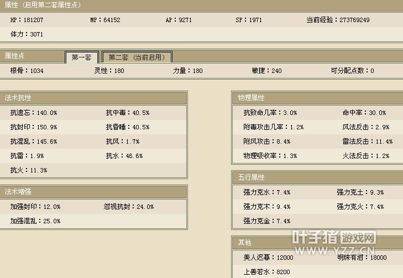Screen dimensions: 403x278
Task: Select the 命中率 30.0% entry
Action: click(364, 113)
